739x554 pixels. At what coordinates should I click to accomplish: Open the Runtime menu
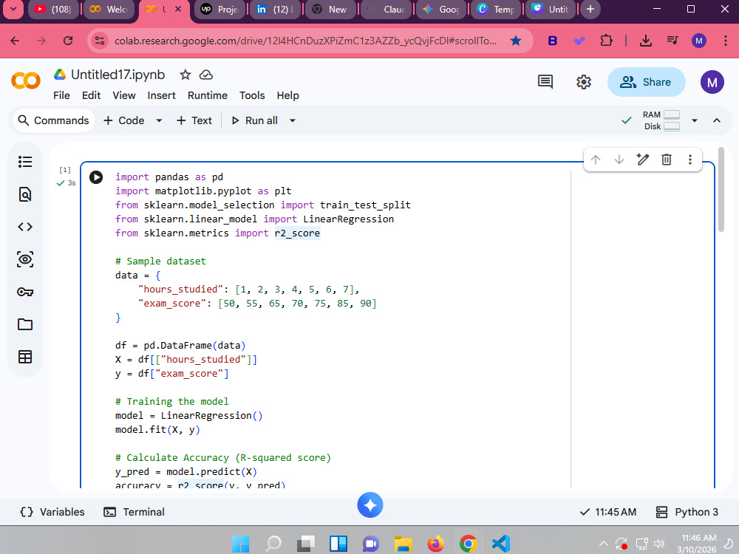[208, 95]
